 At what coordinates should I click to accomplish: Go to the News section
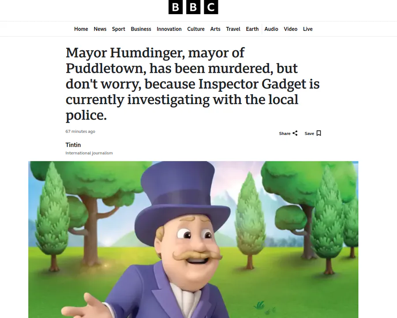pos(100,29)
